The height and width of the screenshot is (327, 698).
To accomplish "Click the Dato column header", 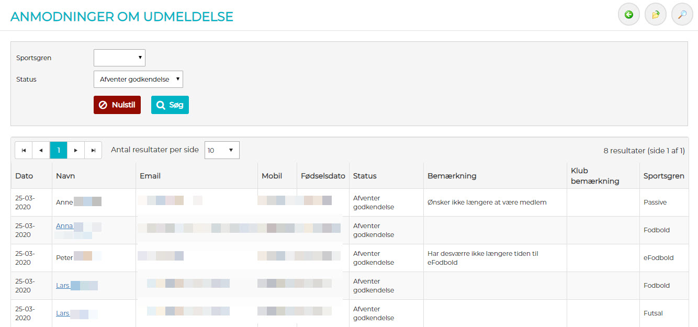I will [x=24, y=176].
